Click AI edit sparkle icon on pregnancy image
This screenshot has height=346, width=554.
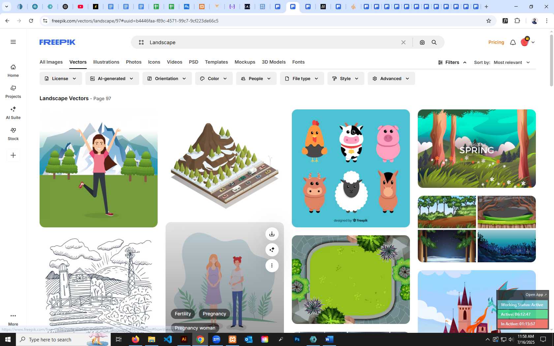coord(272,250)
